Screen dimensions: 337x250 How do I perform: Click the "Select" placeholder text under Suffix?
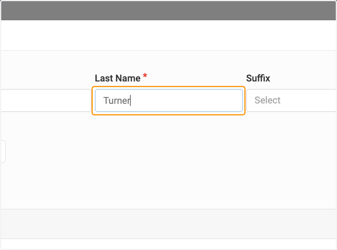tap(267, 100)
